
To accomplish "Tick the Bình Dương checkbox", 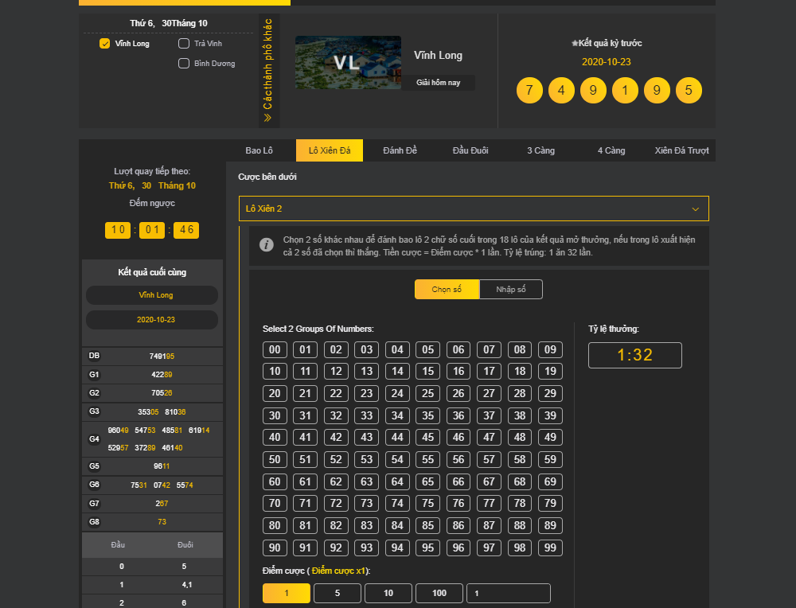I will coord(184,64).
